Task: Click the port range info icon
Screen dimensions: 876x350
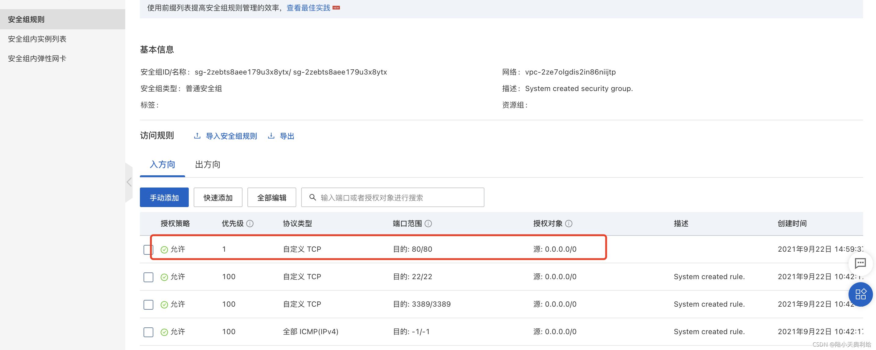Action: (x=429, y=224)
